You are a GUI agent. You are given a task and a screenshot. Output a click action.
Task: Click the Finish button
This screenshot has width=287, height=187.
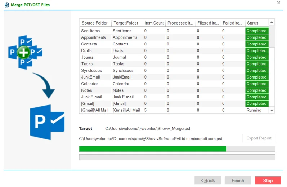(x=238, y=181)
